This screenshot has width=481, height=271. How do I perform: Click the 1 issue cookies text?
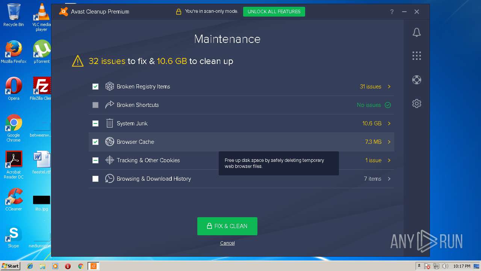click(x=374, y=160)
